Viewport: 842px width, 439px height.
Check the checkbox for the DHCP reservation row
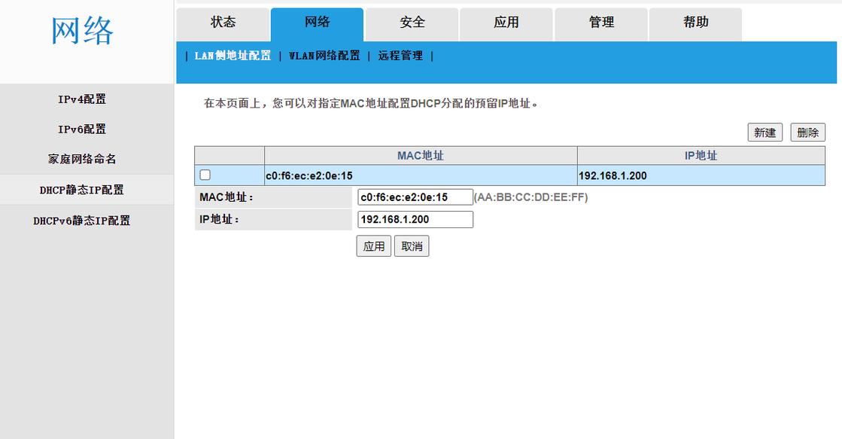204,174
